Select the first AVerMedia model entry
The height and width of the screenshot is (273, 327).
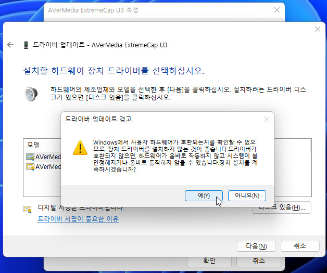pyautogui.click(x=43, y=157)
